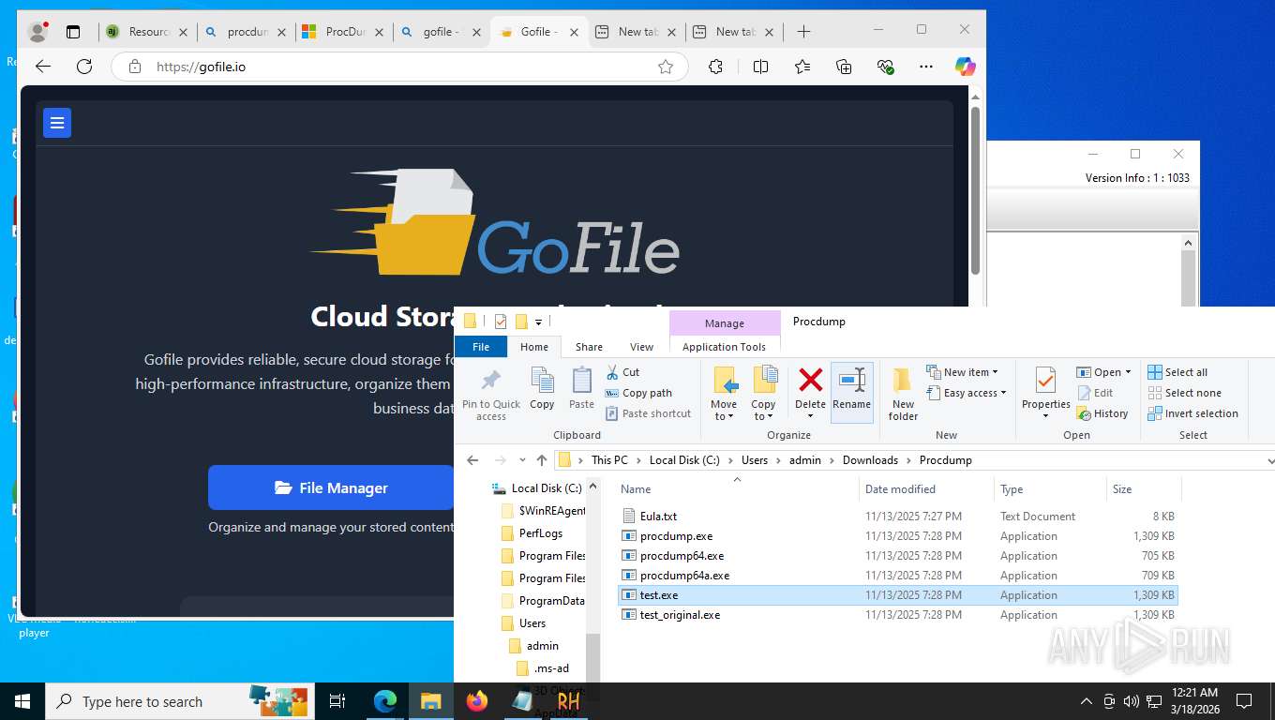Open the GoFile hamburger menu
Image resolution: width=1275 pixels, height=720 pixels.
coord(57,123)
